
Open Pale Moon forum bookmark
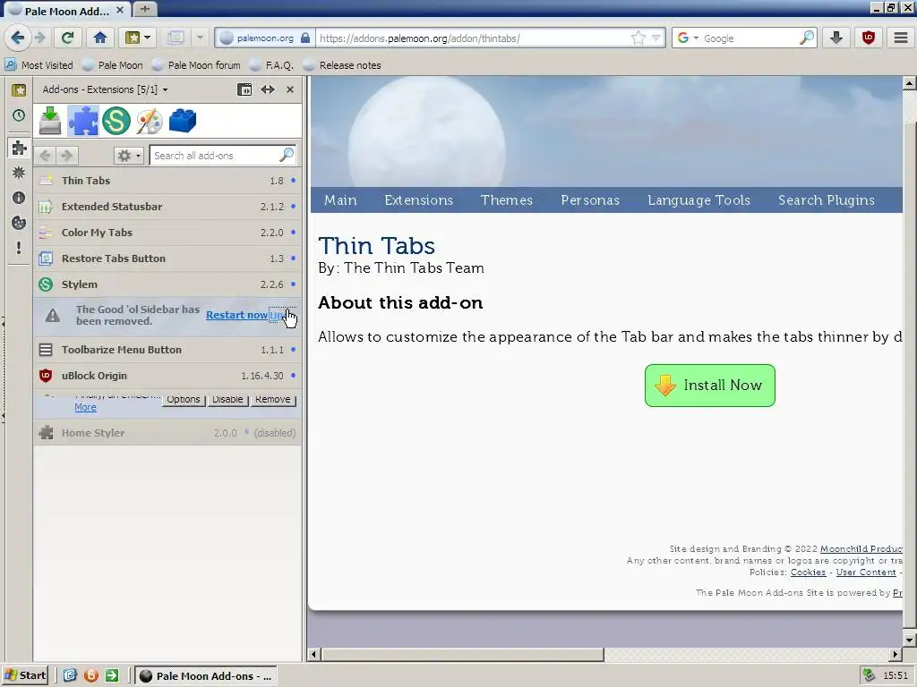(x=196, y=65)
